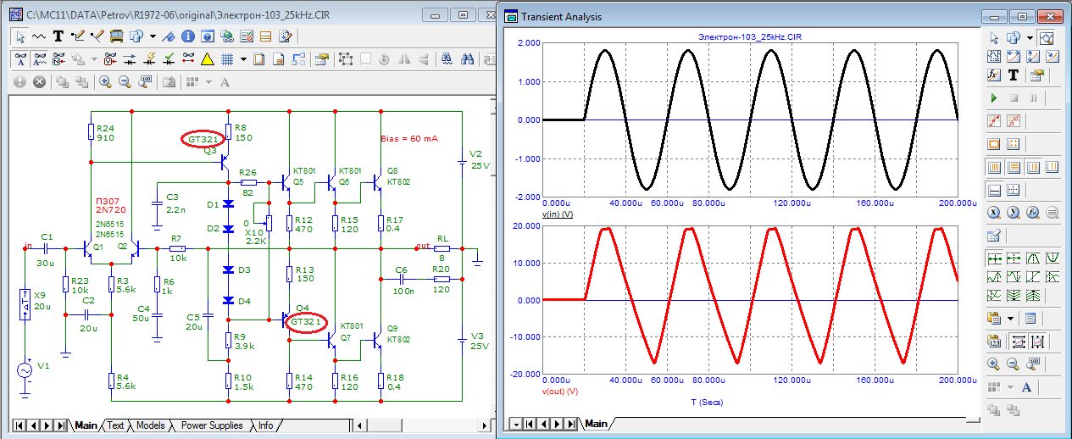Click the GT321 label near transistor Q3

pos(204,139)
